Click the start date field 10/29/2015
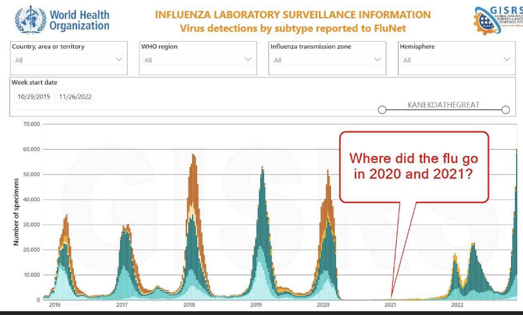Screen dimensions: 523x315 [x=33, y=97]
